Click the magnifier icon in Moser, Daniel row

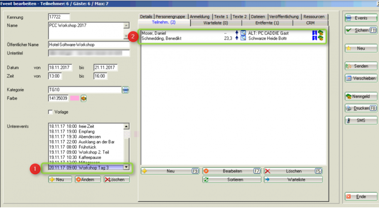point(243,33)
